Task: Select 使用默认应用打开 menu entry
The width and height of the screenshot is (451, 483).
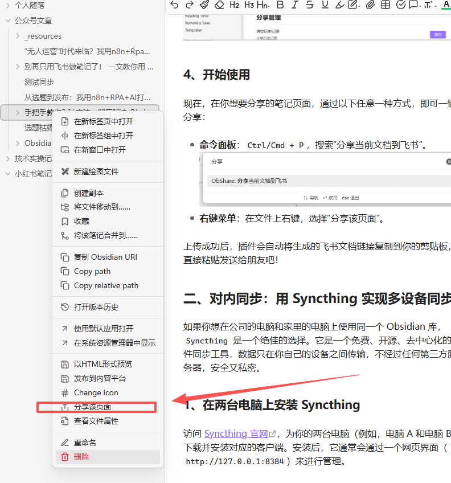Action: (x=108, y=329)
